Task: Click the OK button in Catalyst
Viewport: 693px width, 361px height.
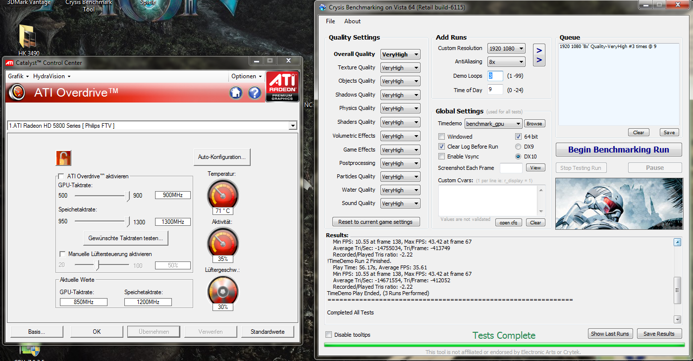Action: pos(97,332)
